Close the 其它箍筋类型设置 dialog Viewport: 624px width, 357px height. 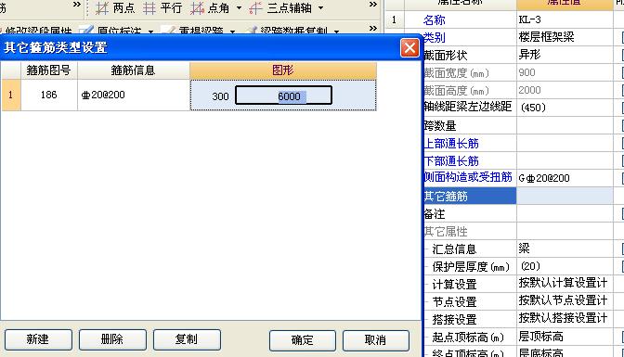pyautogui.click(x=409, y=48)
